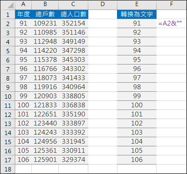
Task: Click 100 in column E
Action: (137, 105)
